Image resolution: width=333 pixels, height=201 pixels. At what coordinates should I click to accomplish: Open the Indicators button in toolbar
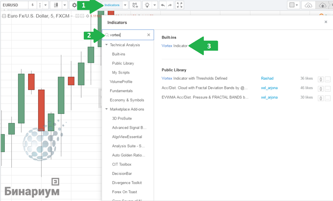pos(112,5)
